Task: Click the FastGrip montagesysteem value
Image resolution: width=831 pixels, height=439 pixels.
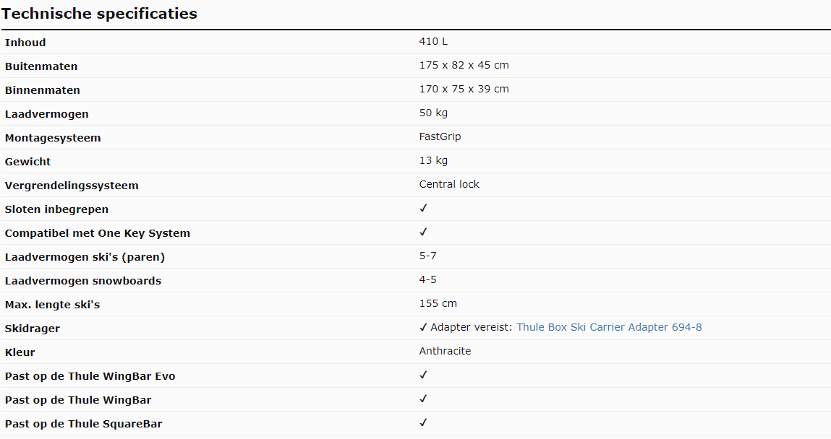Action: pos(440,137)
